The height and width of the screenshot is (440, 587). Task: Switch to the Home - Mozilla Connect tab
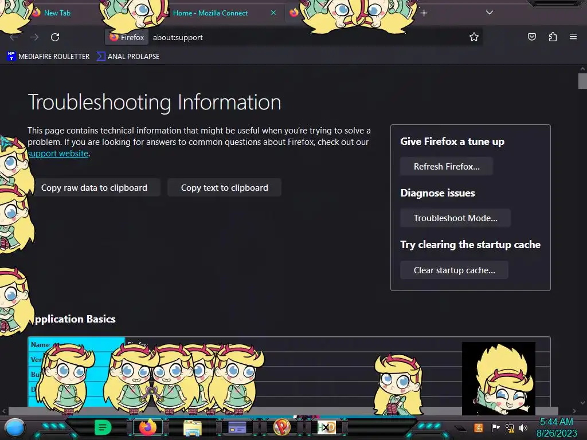click(210, 13)
